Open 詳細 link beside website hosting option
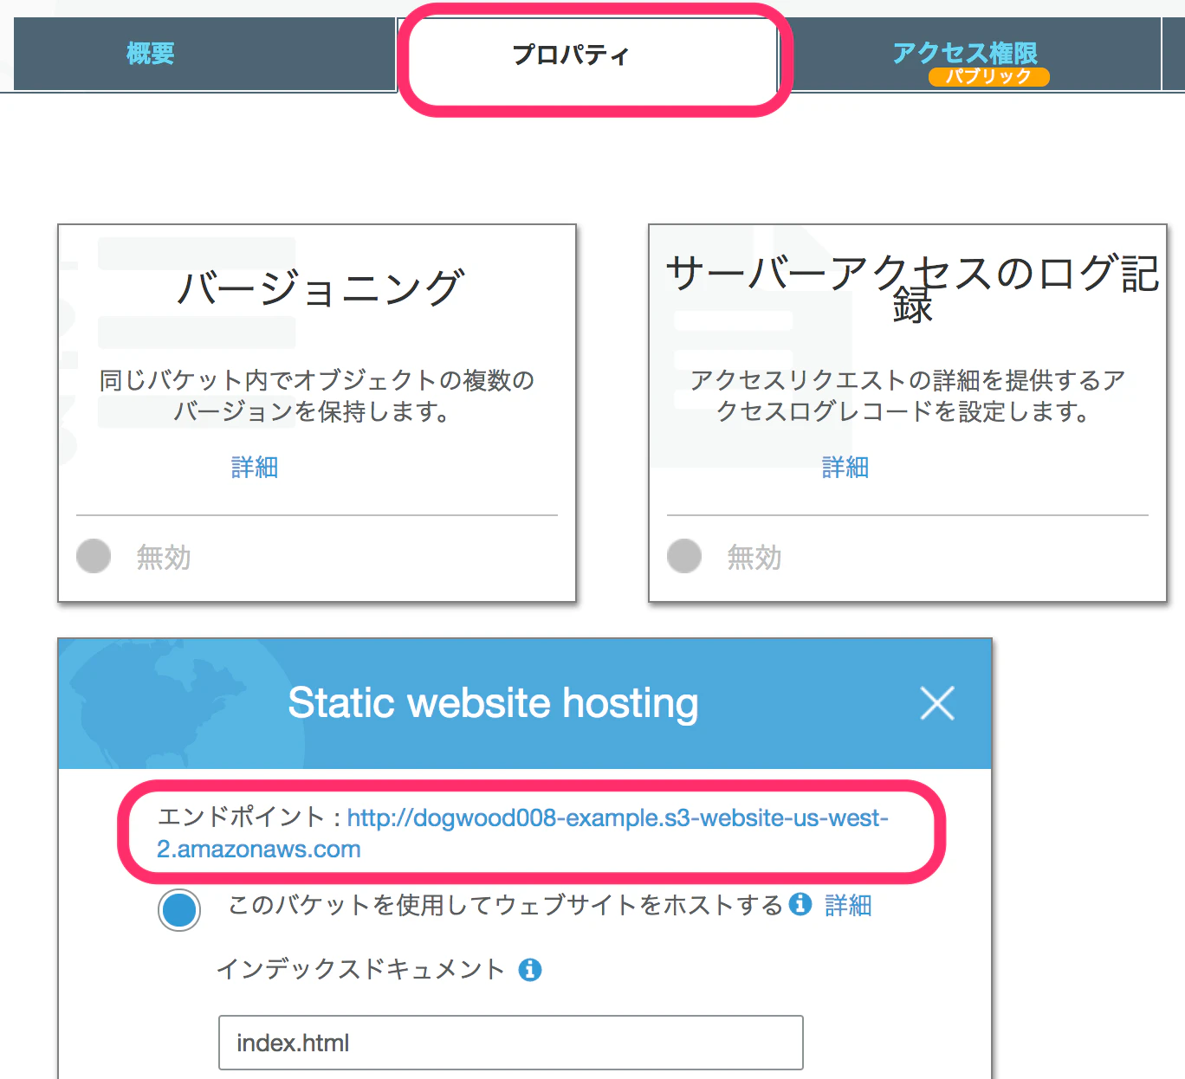 tap(848, 905)
